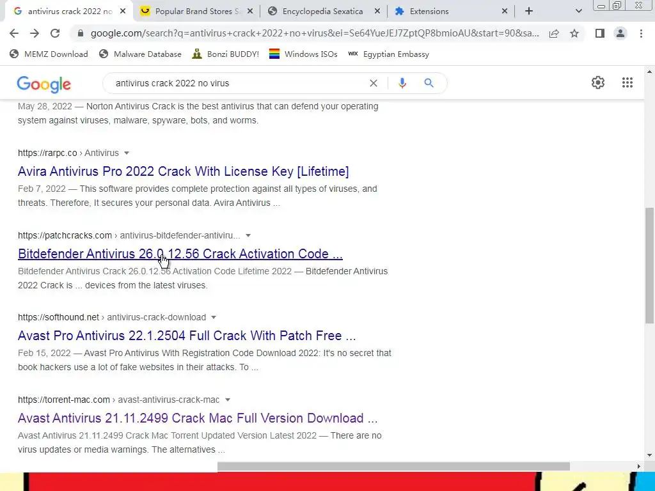Close the Encyclopedia Sexatica tab
The height and width of the screenshot is (491, 655).
(377, 12)
